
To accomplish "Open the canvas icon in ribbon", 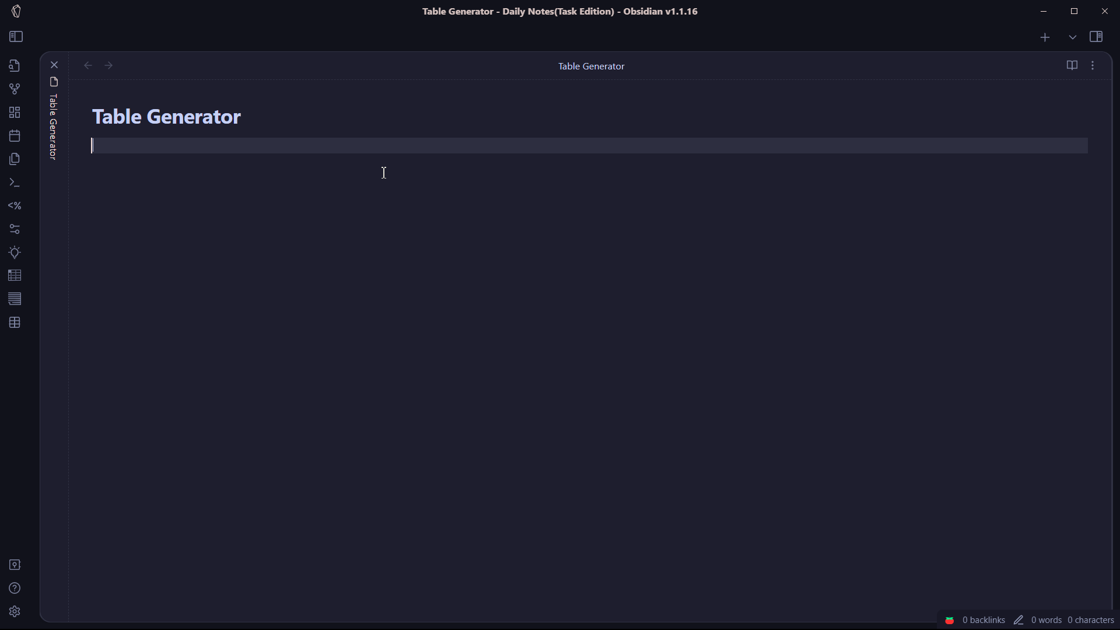I will click(x=15, y=113).
